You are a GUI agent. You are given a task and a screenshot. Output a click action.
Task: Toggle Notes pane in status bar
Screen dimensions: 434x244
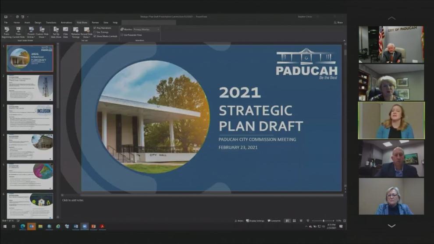coord(239,221)
